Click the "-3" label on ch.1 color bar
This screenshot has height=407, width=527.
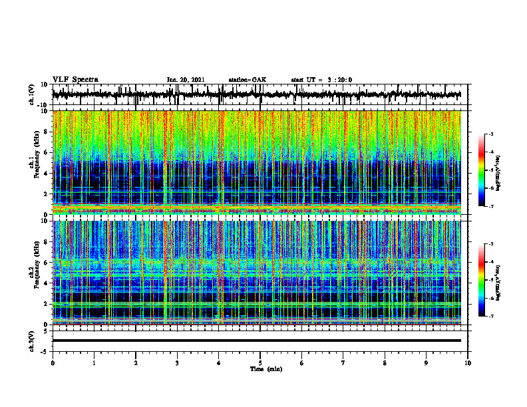491,134
